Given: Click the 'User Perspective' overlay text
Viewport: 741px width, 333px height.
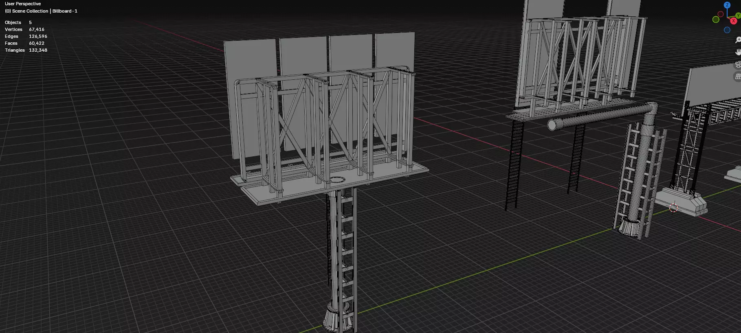Looking at the screenshot, I should click(23, 4).
